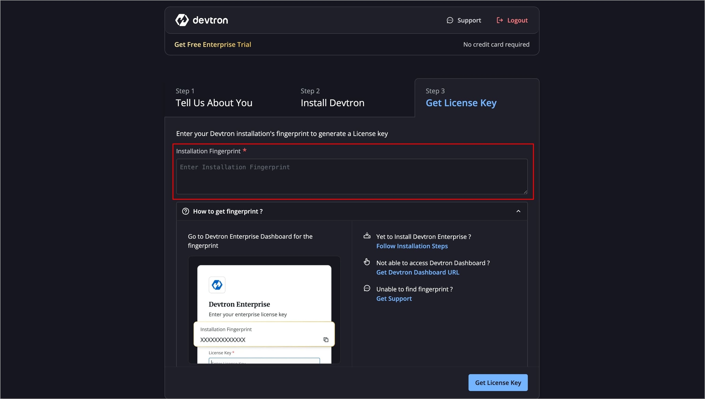The width and height of the screenshot is (705, 399).
Task: Open the Get Devtron Dashboard URL link
Action: (418, 272)
